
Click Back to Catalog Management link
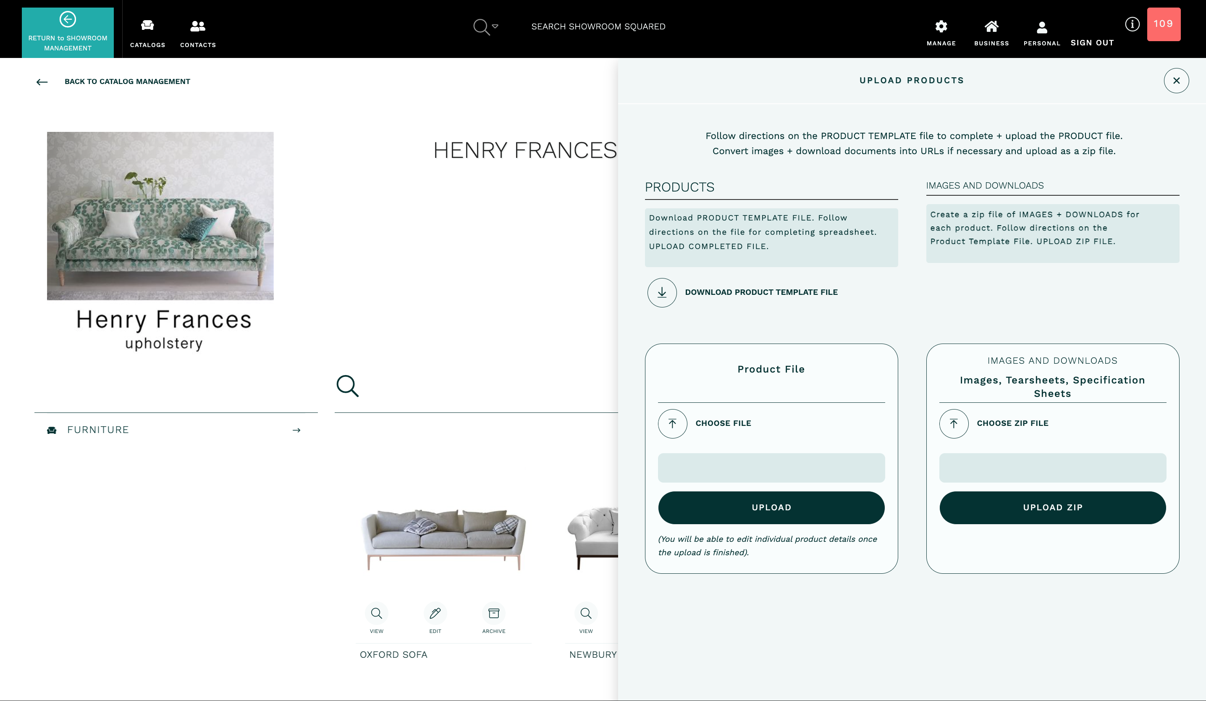coord(127,81)
